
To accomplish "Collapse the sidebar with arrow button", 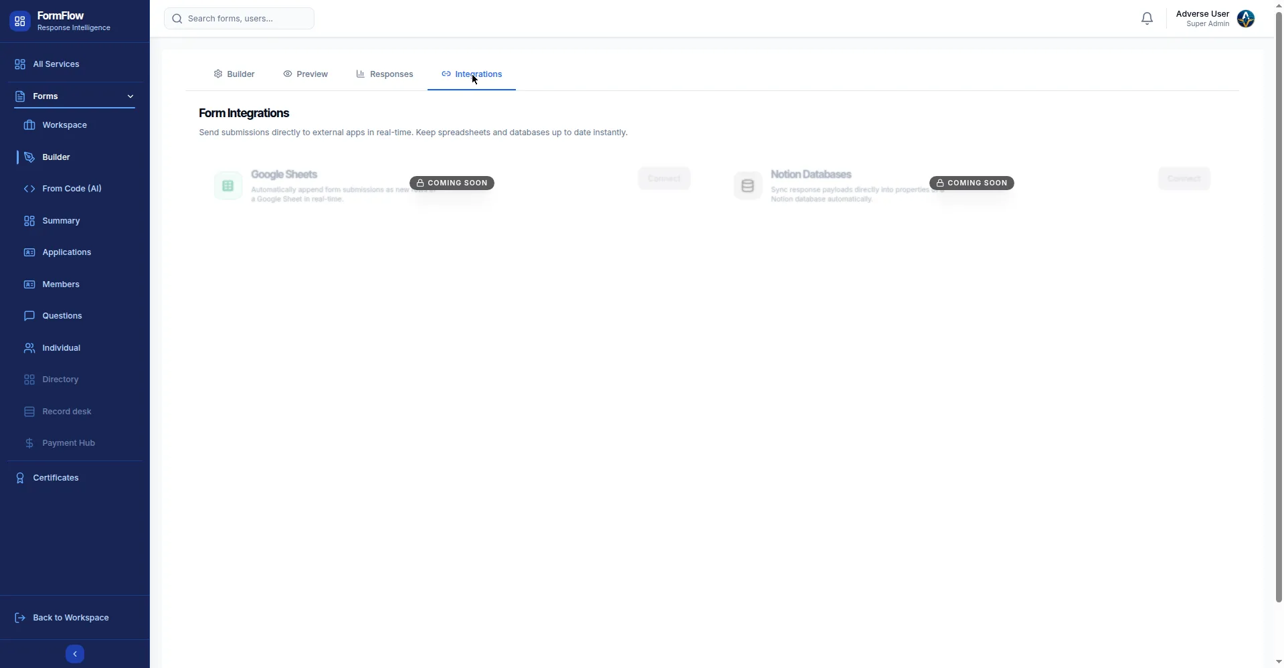I will tap(75, 654).
